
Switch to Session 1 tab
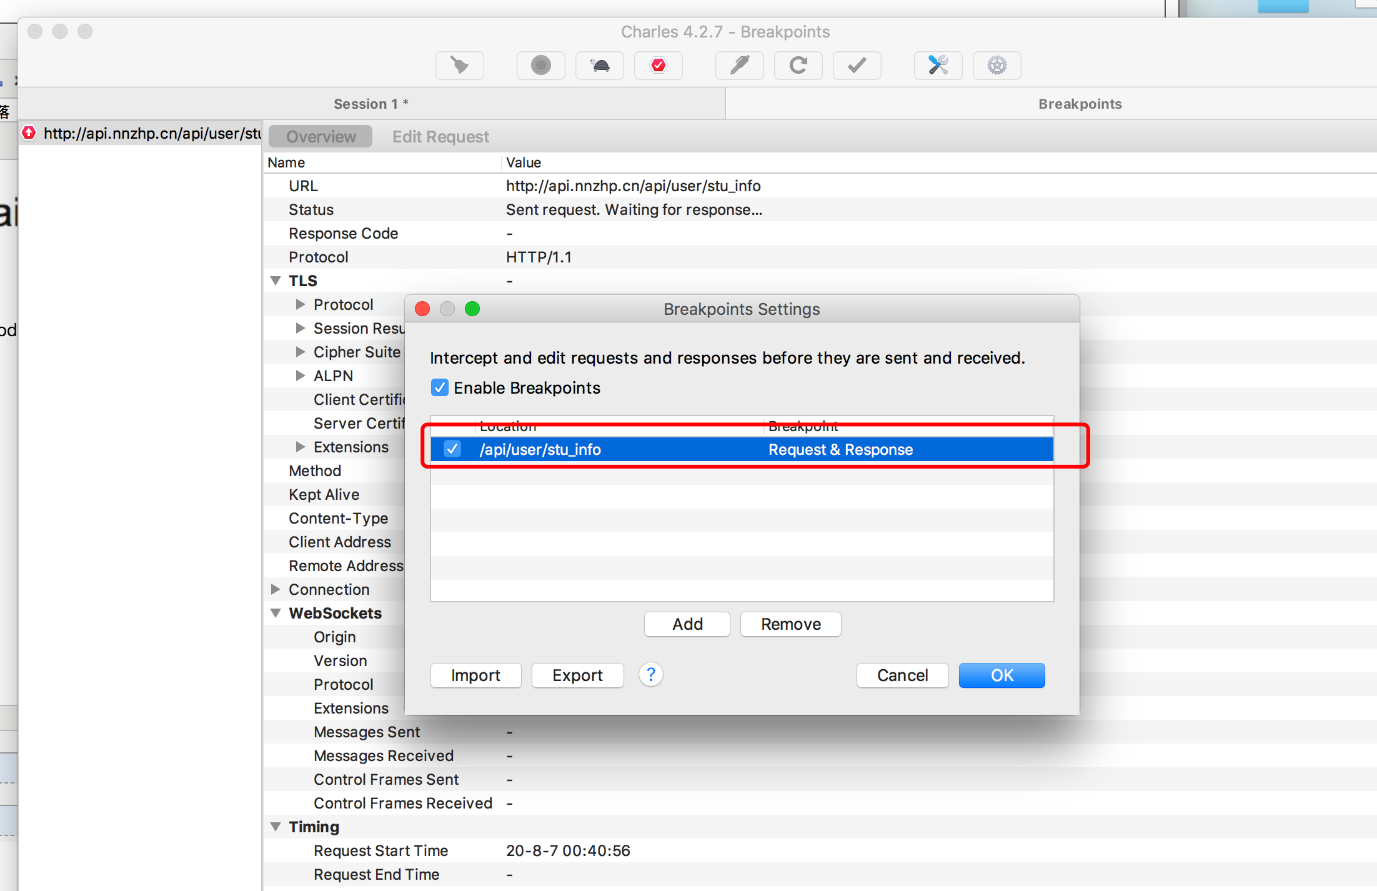[370, 104]
